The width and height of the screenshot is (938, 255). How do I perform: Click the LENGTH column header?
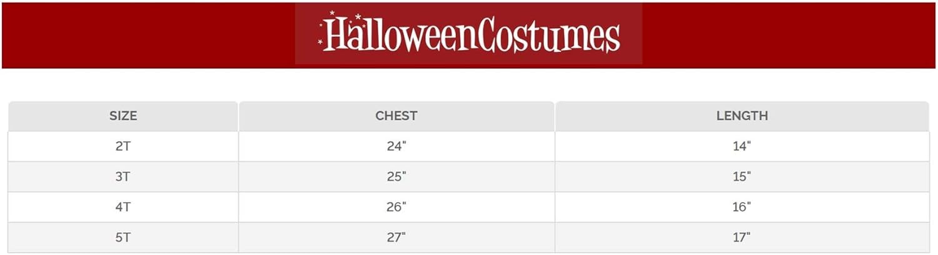pos(742,116)
